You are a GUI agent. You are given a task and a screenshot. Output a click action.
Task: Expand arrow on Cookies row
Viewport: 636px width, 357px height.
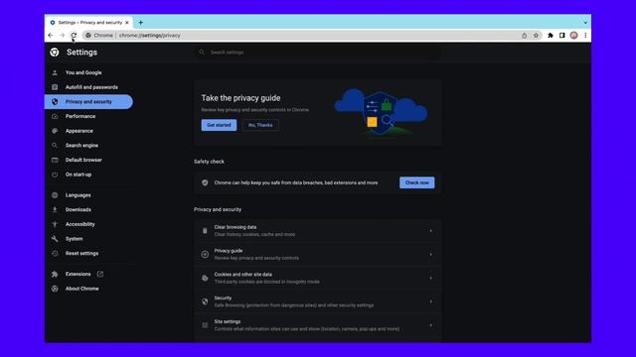[430, 278]
